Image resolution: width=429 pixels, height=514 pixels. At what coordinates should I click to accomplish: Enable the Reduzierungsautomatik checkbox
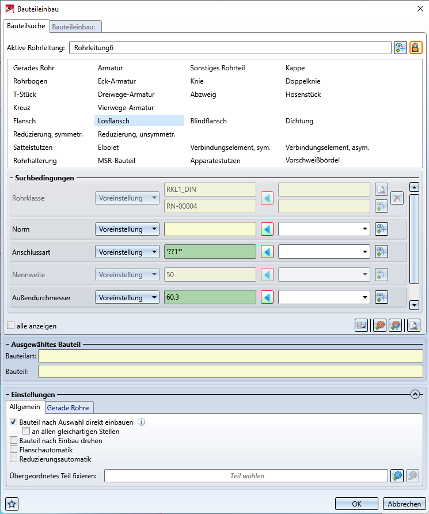click(x=13, y=459)
